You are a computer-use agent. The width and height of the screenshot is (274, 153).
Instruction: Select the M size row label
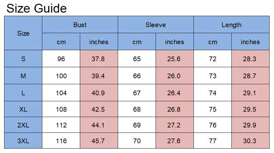23,76
